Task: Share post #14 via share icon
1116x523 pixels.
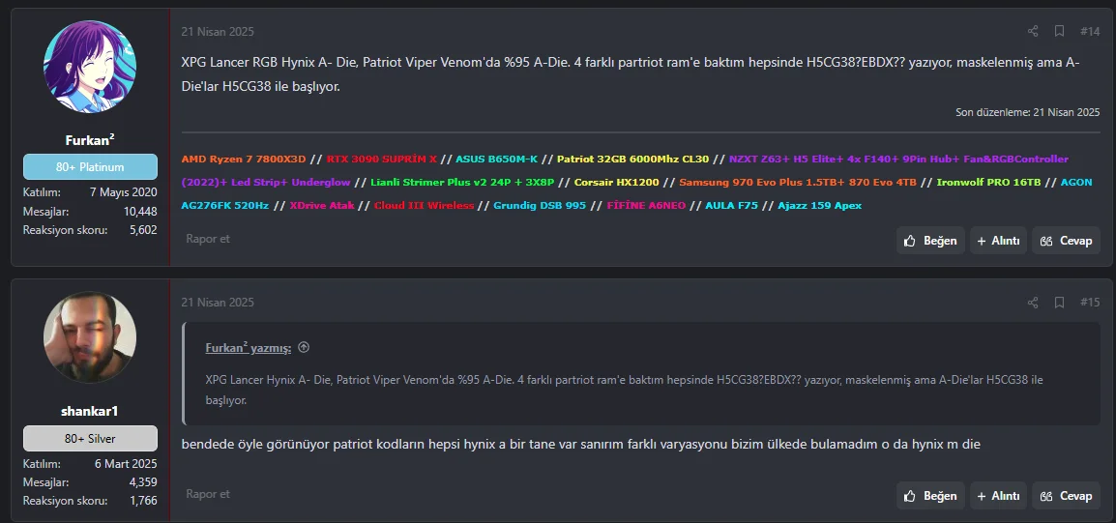Action: 1033,31
